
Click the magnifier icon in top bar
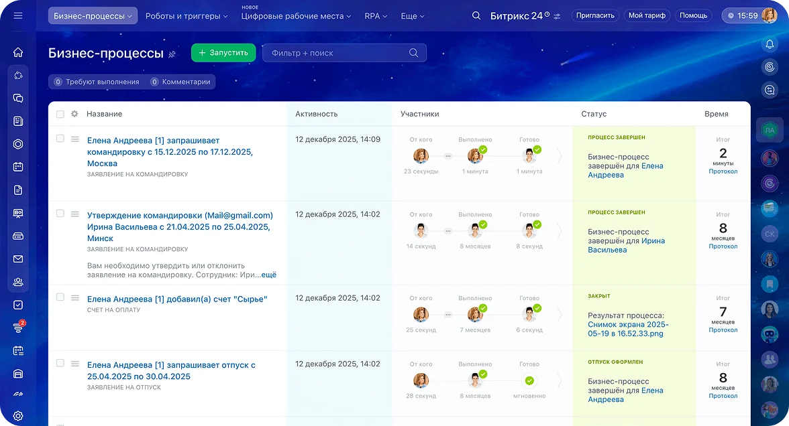pos(476,15)
